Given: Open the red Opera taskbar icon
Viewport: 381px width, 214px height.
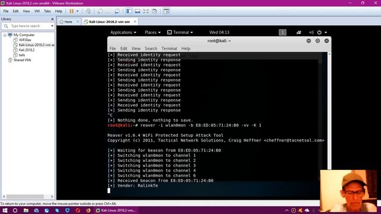Looking at the screenshot, I should coord(78,210).
